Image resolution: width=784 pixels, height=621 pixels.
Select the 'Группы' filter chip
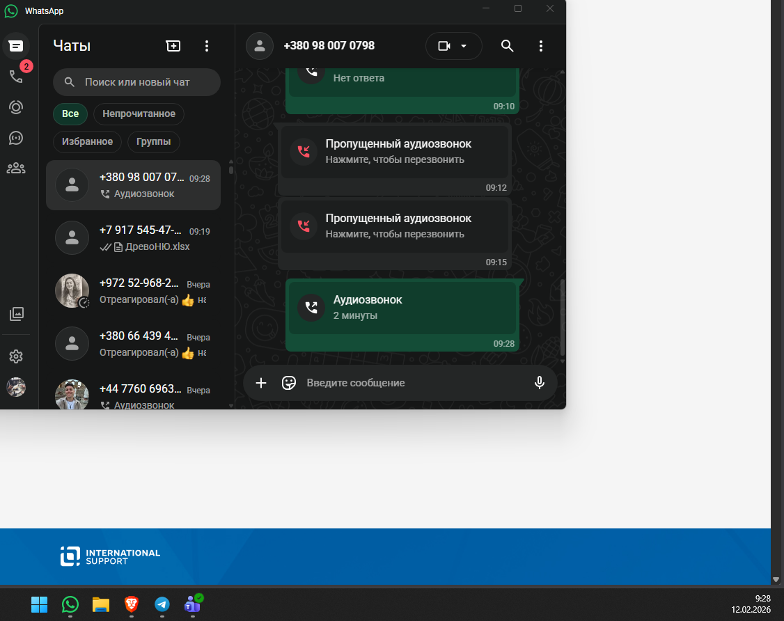pos(153,141)
